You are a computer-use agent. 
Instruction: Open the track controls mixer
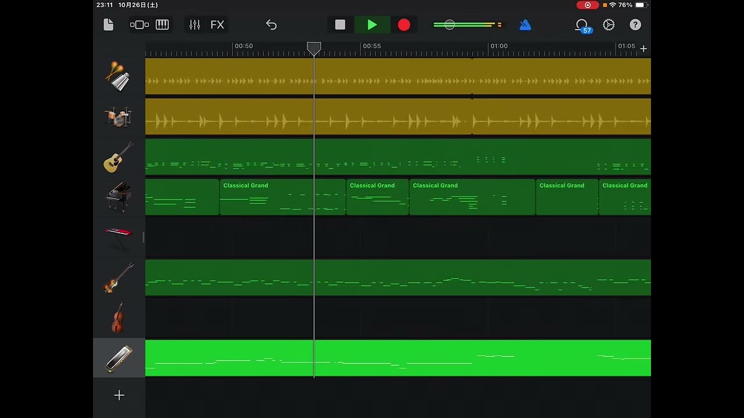(x=195, y=25)
